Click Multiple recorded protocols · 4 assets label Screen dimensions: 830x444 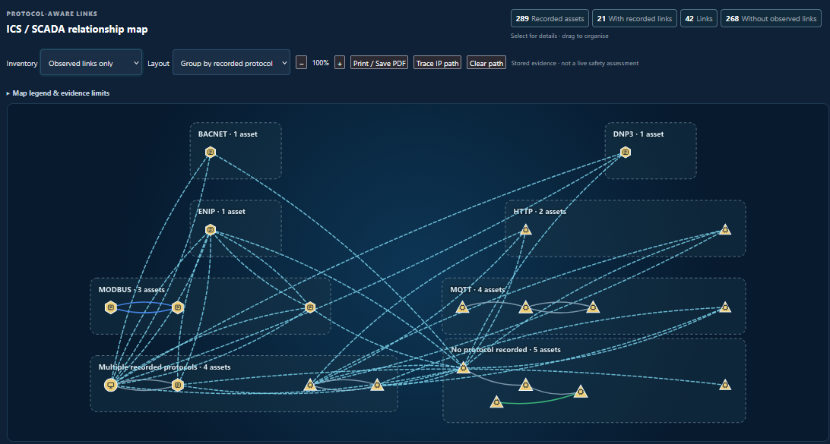[x=164, y=367]
